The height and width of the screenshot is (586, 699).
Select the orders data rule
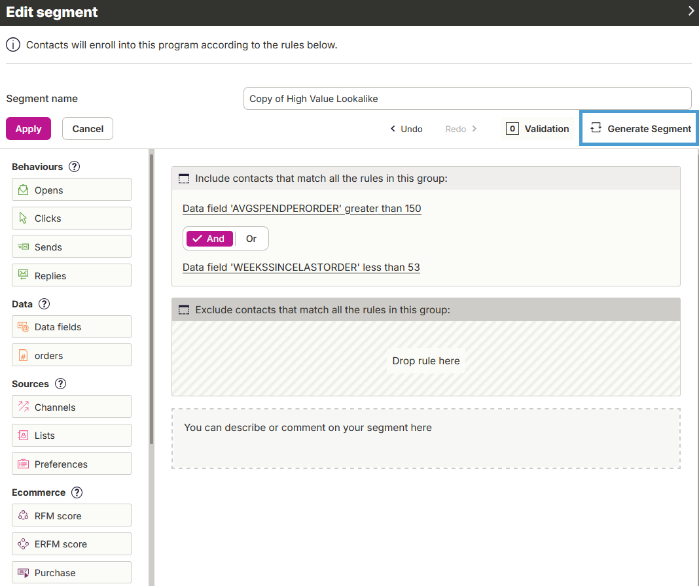[71, 355]
